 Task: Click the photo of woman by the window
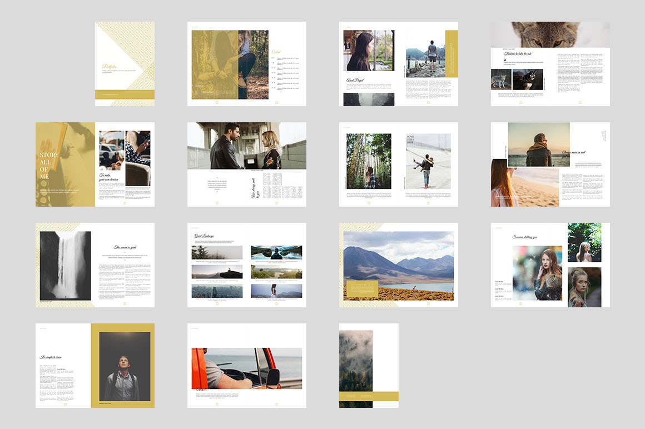coord(369,51)
